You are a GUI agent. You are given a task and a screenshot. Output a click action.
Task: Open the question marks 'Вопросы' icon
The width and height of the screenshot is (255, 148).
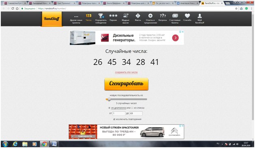point(163,16)
